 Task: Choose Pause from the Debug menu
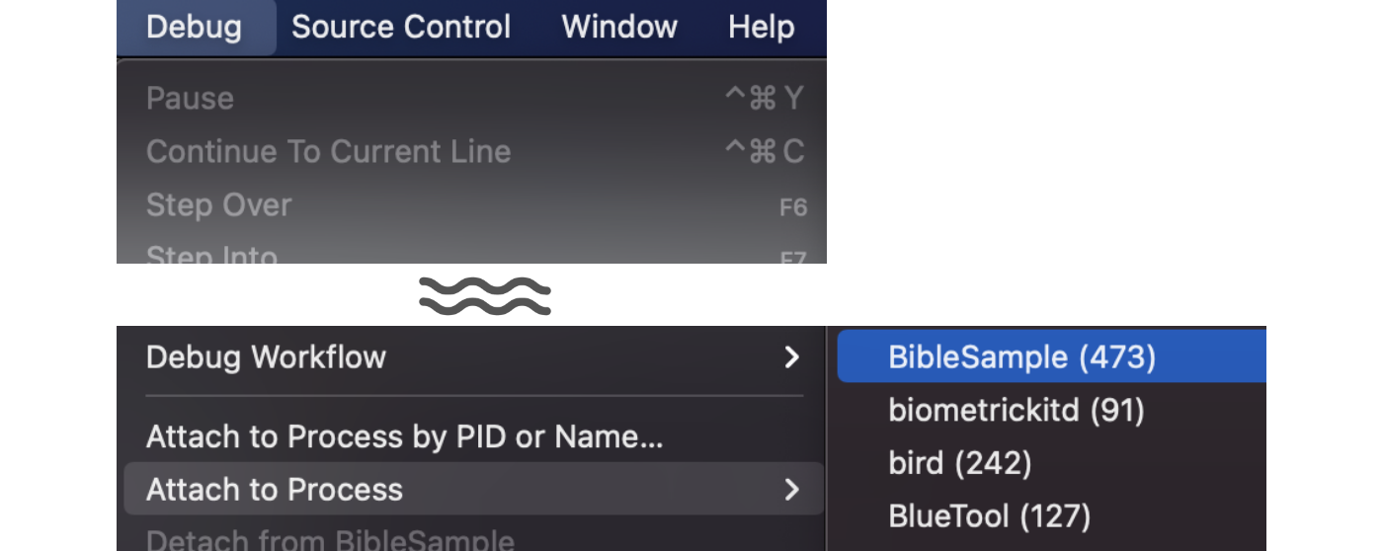coord(191,99)
